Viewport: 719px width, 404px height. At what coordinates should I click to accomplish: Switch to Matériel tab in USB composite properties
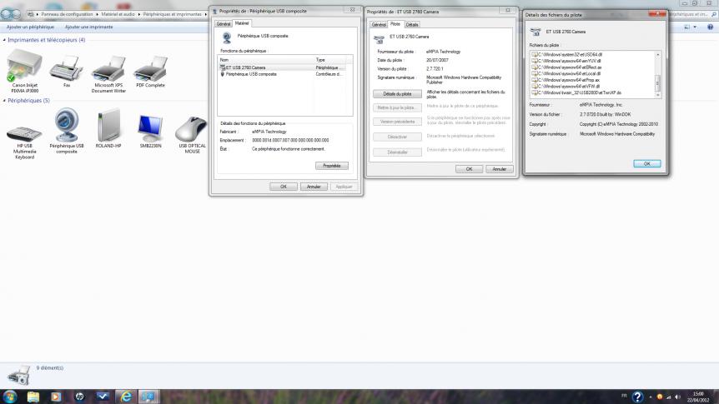[242, 22]
